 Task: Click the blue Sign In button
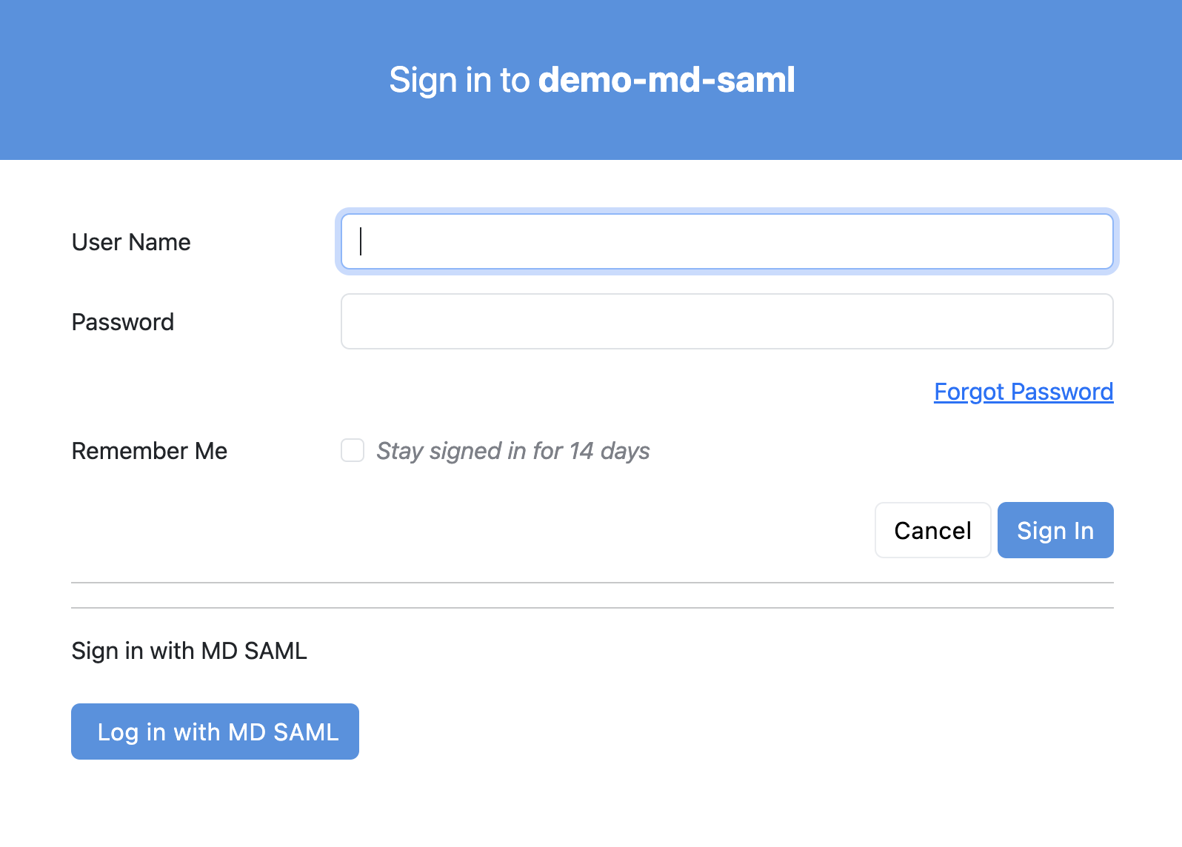pyautogui.click(x=1055, y=530)
